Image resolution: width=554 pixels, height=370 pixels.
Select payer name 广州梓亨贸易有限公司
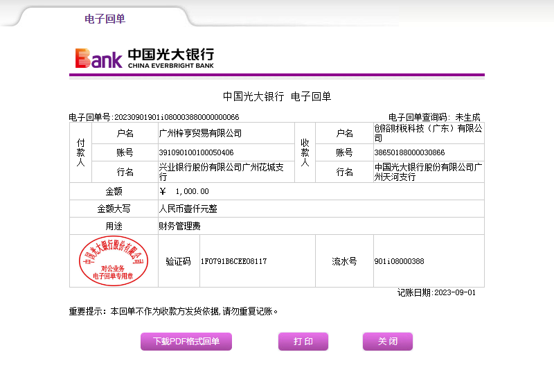(x=201, y=133)
